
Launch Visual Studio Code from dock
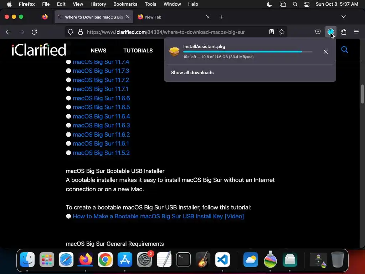click(222, 259)
